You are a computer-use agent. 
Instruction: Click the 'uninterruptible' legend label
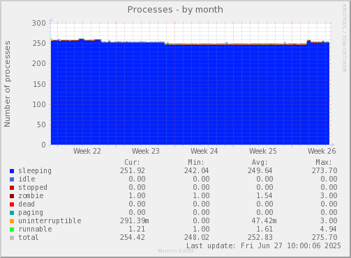[50, 221]
